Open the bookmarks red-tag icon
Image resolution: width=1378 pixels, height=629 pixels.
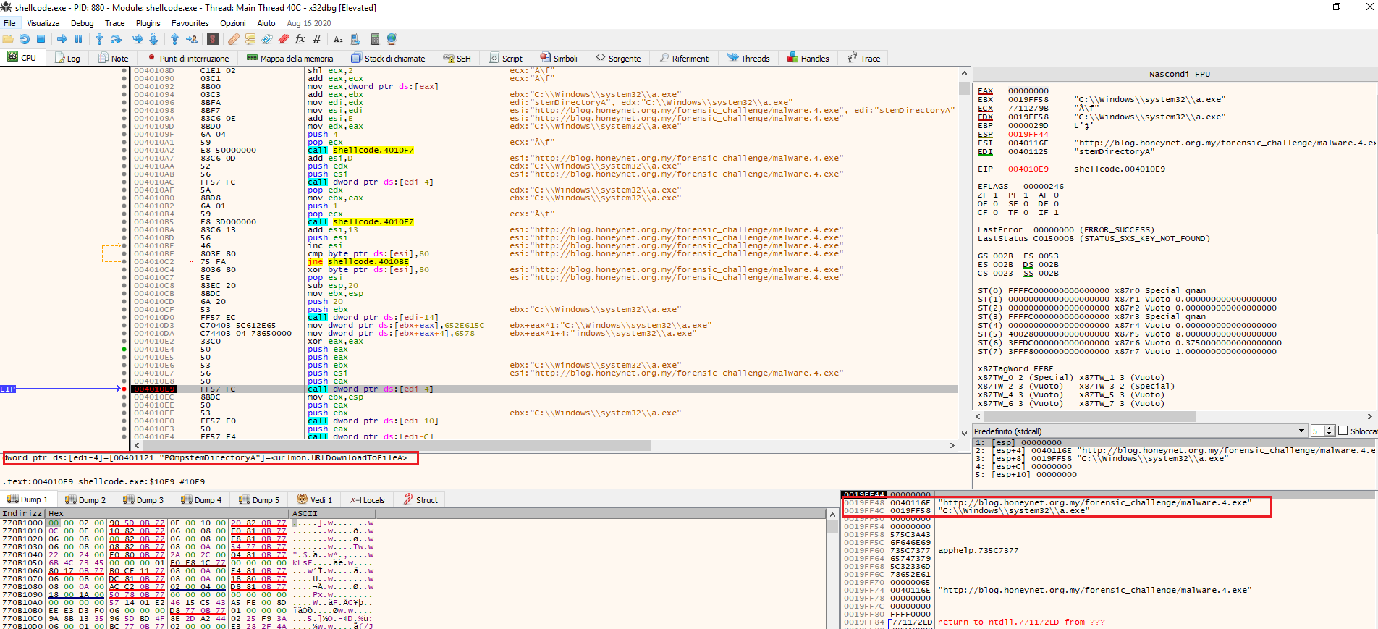(x=284, y=39)
